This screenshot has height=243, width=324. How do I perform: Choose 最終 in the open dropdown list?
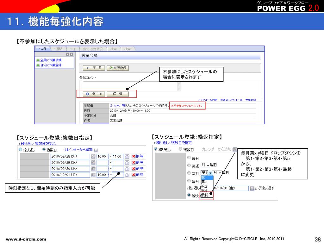point(207,195)
